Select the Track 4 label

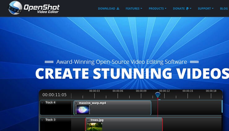50,103
